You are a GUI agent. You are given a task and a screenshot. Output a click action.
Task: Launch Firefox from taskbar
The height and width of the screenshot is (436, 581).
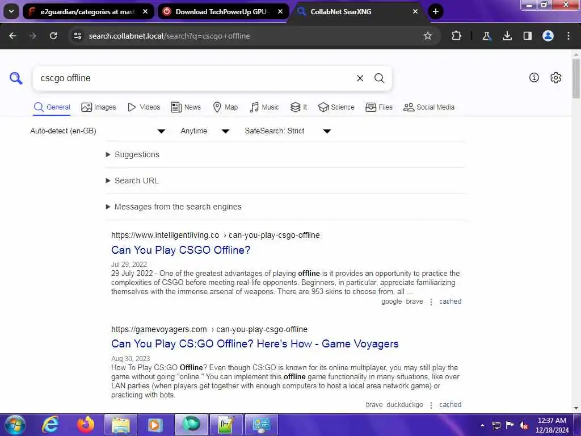[85, 425]
